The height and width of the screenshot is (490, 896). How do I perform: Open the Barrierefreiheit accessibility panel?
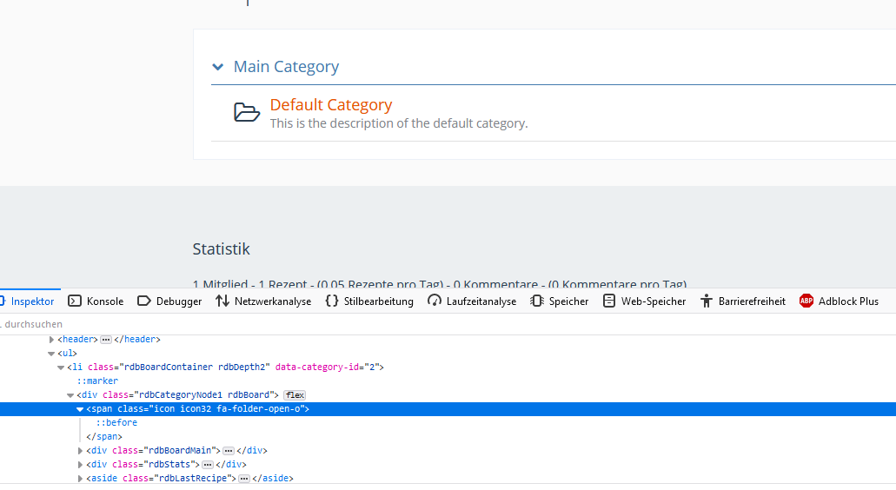[743, 301]
